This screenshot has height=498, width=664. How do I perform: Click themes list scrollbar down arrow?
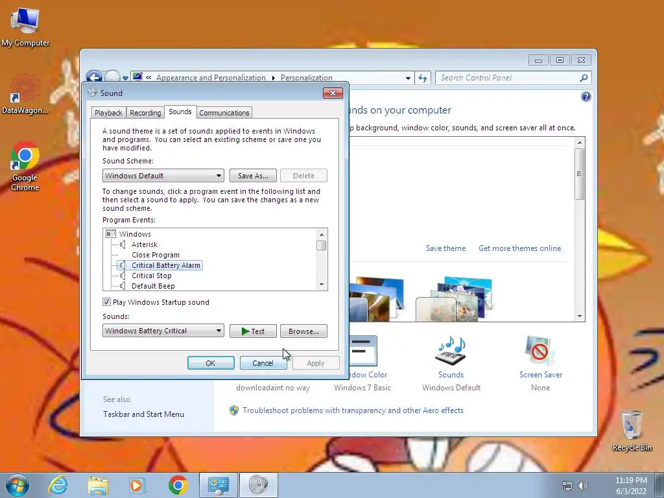pos(580,316)
